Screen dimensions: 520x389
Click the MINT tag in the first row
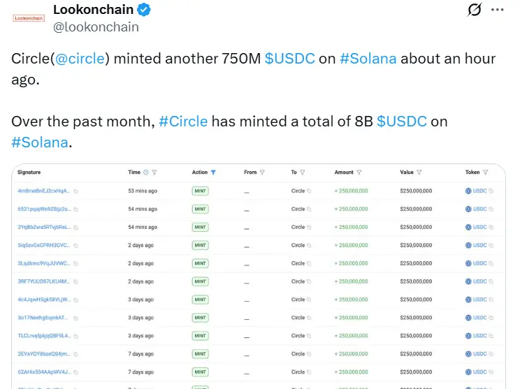[201, 191]
